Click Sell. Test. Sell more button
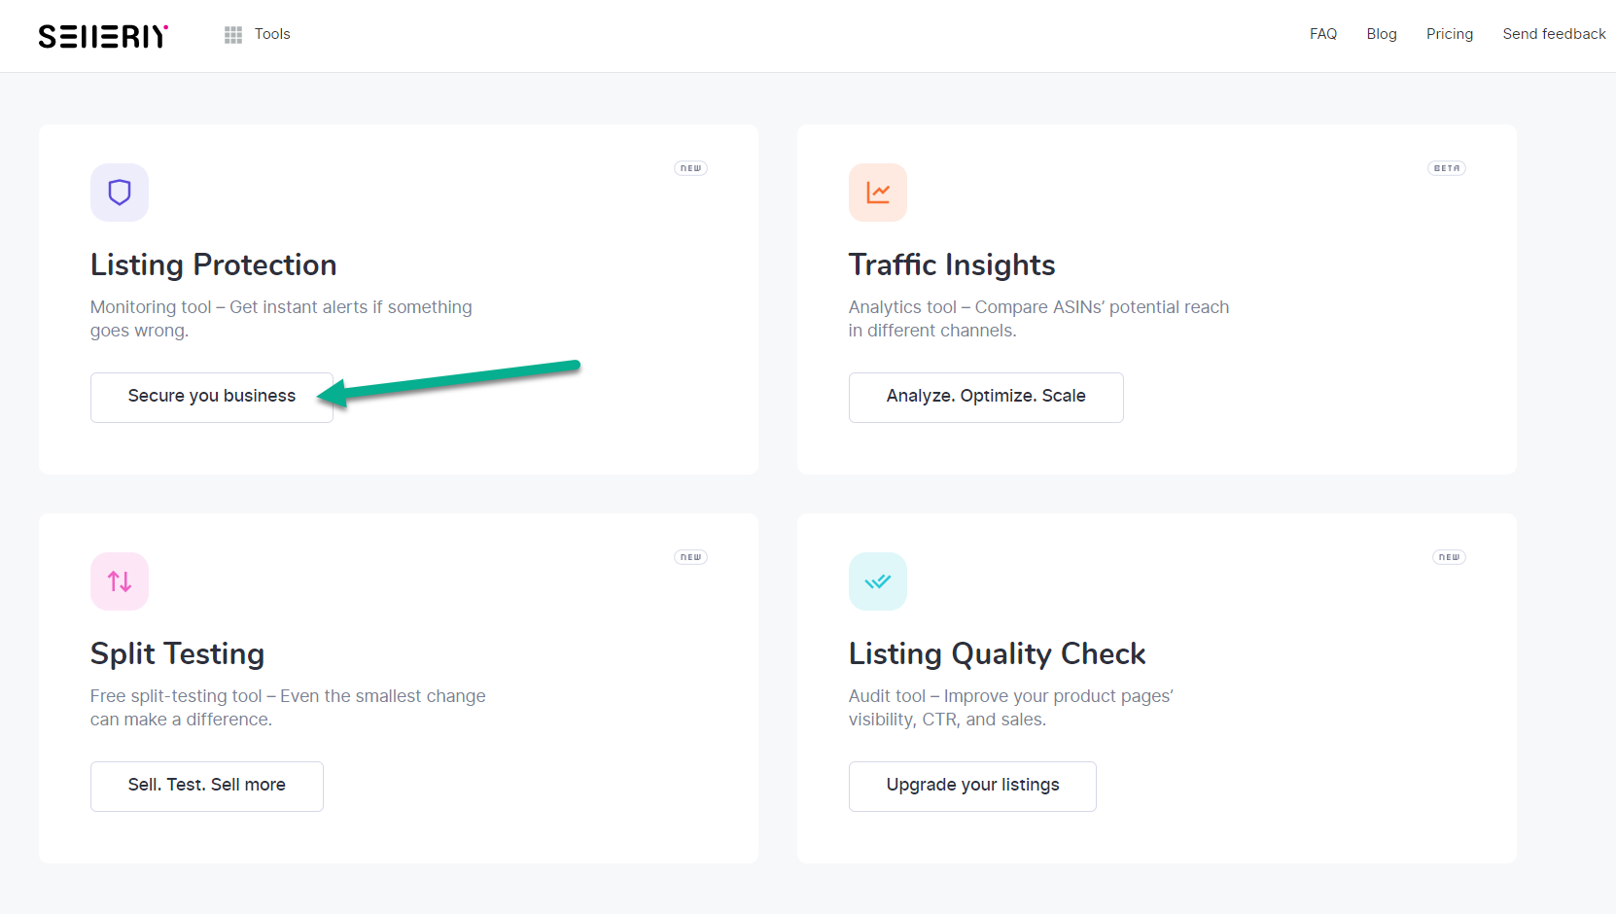The height and width of the screenshot is (914, 1616). point(207,786)
